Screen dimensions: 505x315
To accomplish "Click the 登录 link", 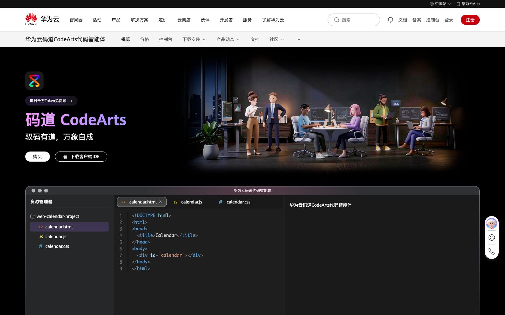I will [x=449, y=20].
